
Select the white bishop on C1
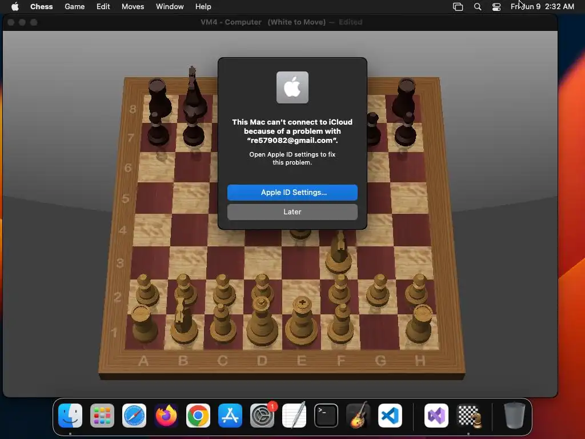pos(223,324)
